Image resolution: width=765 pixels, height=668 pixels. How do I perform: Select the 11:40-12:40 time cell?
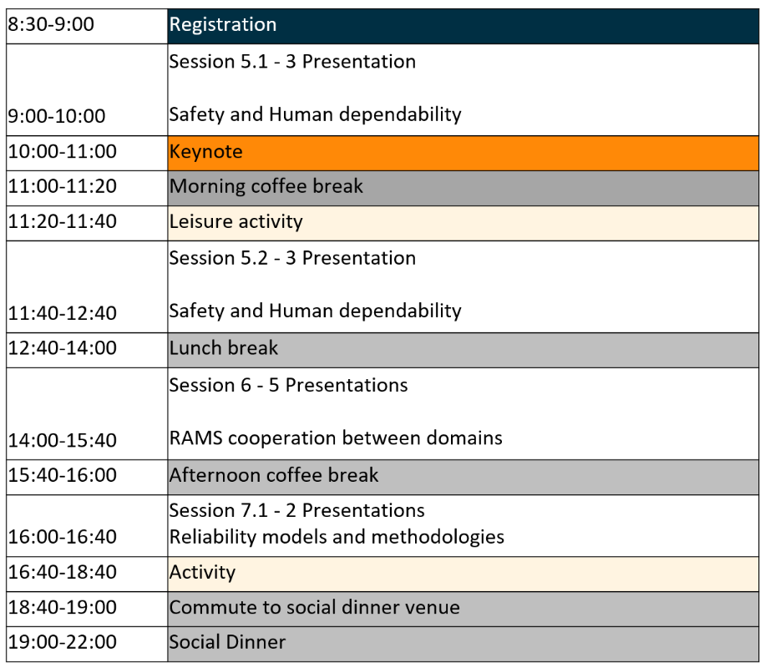(87, 313)
